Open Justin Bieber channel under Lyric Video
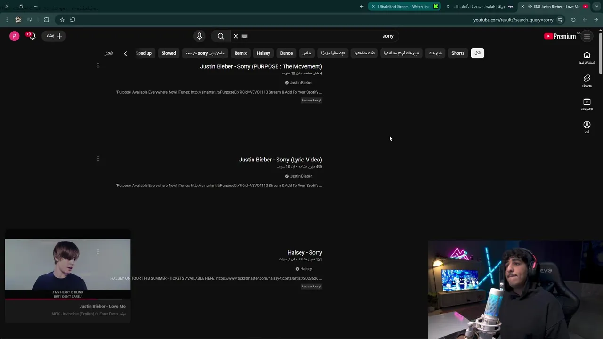This screenshot has height=339, width=603. (x=301, y=176)
